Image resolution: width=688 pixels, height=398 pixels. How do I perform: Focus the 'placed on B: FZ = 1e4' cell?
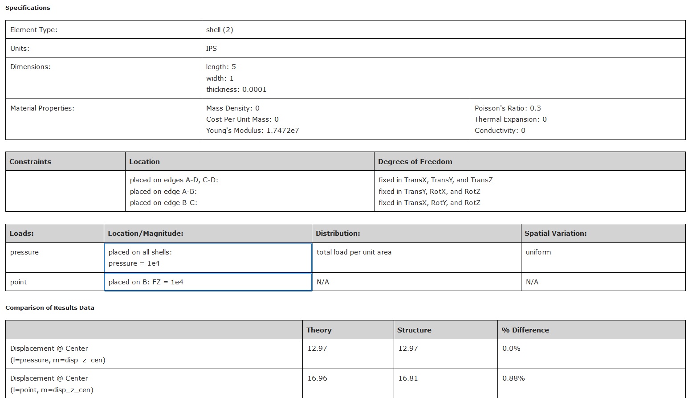(x=208, y=282)
